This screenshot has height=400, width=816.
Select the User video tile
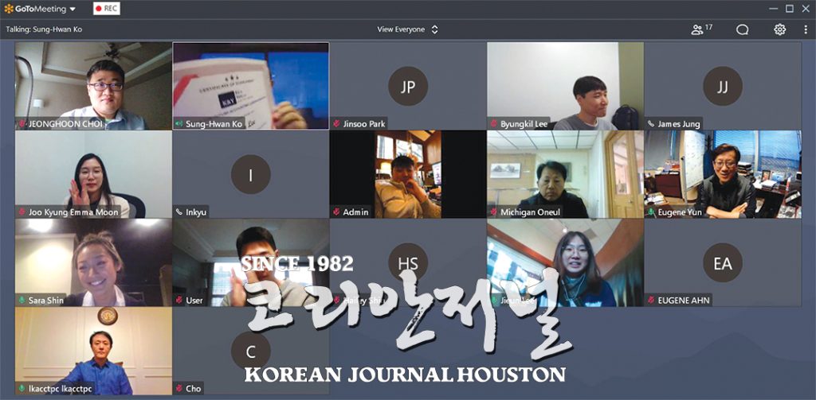click(251, 262)
